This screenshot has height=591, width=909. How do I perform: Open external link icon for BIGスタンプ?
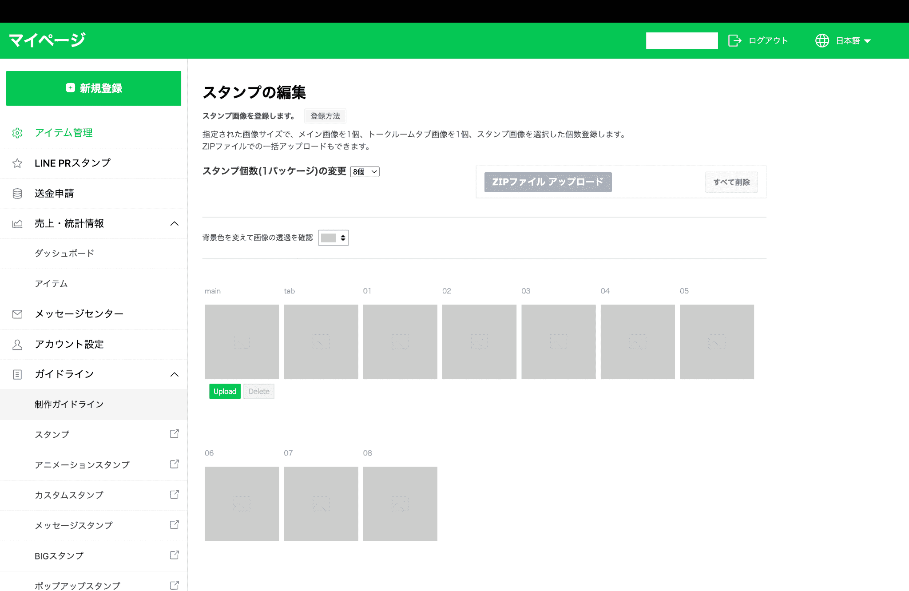[x=175, y=555]
